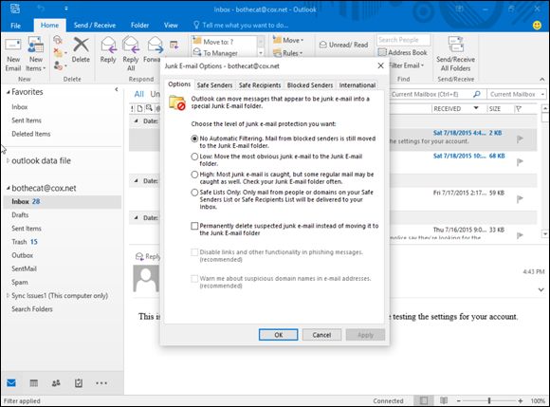Click Cancel in Junk E-mail Options
The width and height of the screenshot is (550, 407).
(x=321, y=335)
